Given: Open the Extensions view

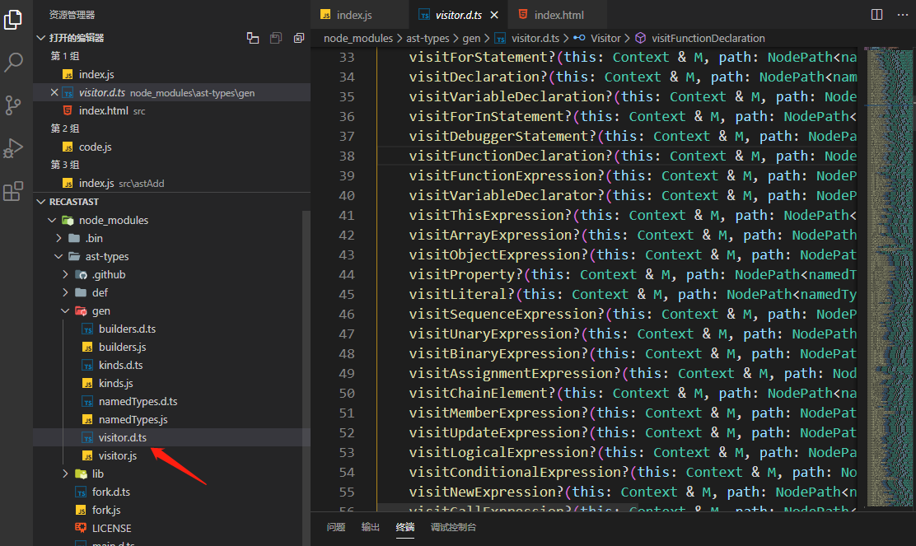Looking at the screenshot, I should (13, 191).
